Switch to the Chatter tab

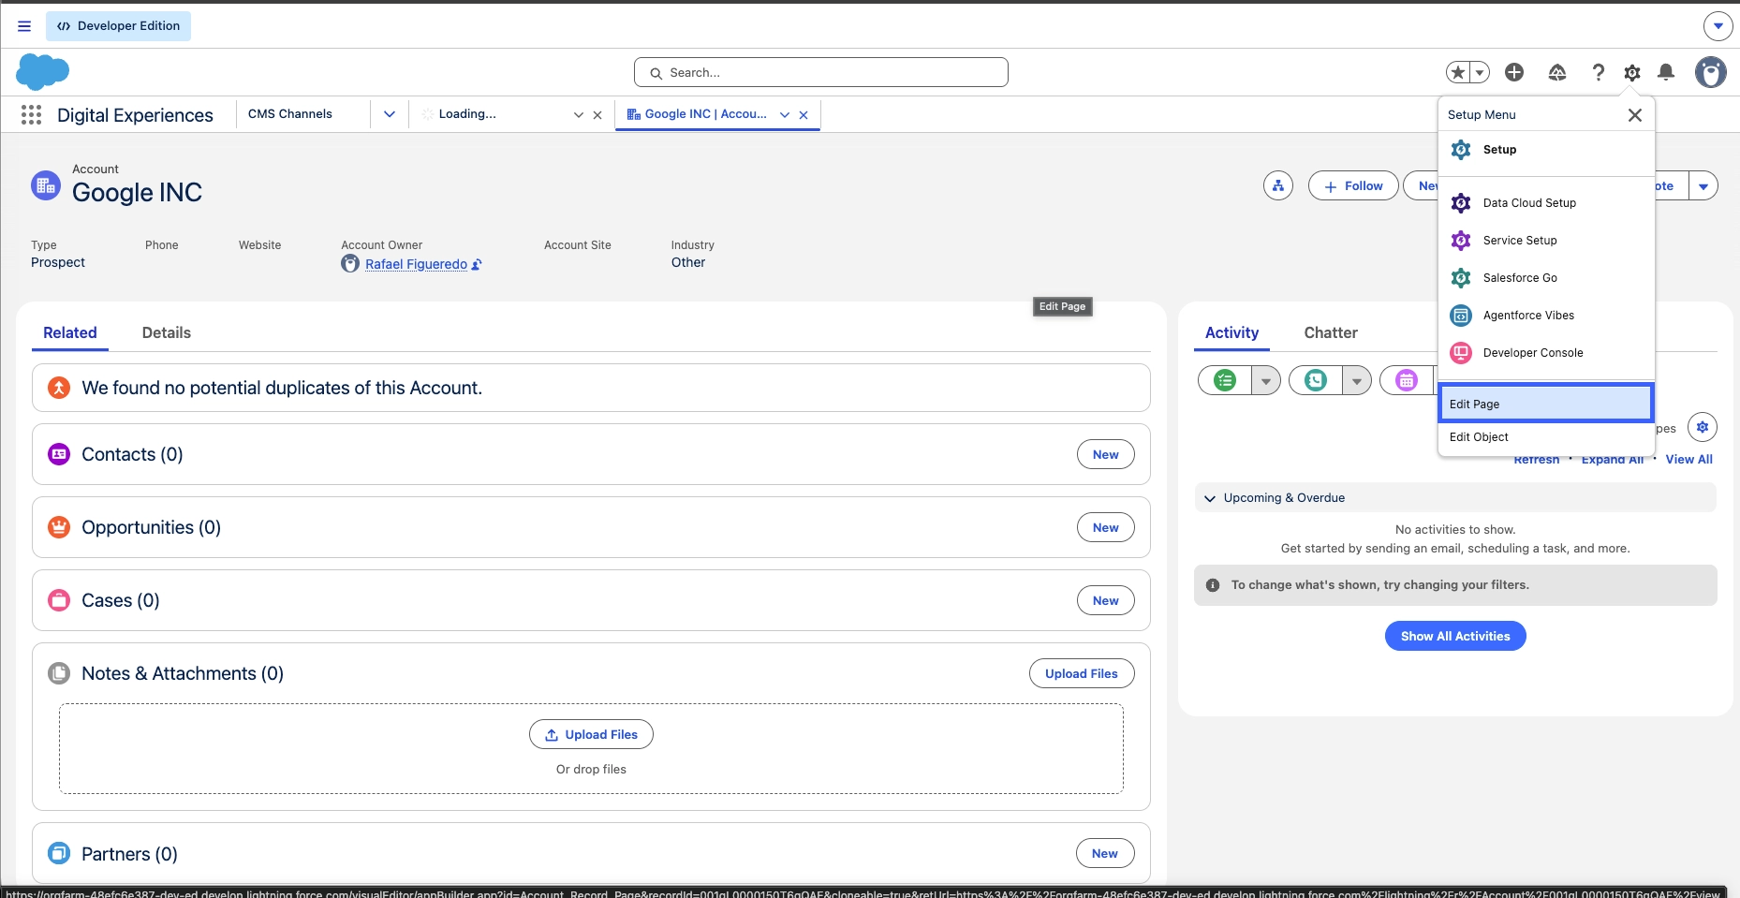[1331, 332]
